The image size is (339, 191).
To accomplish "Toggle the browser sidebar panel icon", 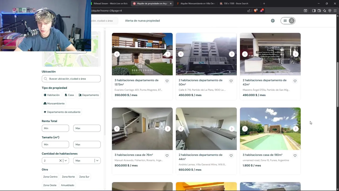I will pos(314,11).
